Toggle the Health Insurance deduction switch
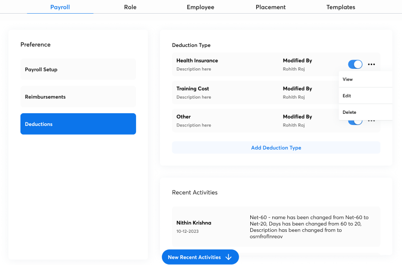 tap(355, 64)
